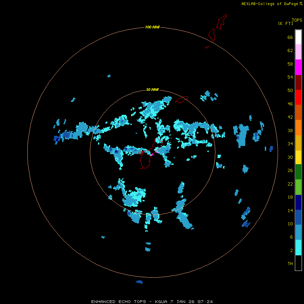Viewport: 304px width, 304px height.
Task: Click 'ENHANCED ECHO TOPS' in bottom caption
Action: (x=119, y=302)
